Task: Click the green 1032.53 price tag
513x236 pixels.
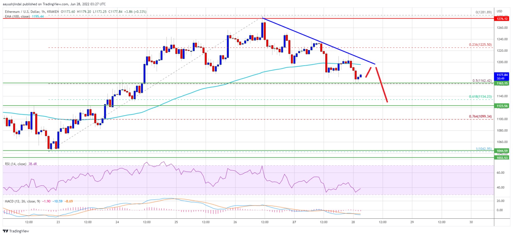Action: pyautogui.click(x=502, y=157)
